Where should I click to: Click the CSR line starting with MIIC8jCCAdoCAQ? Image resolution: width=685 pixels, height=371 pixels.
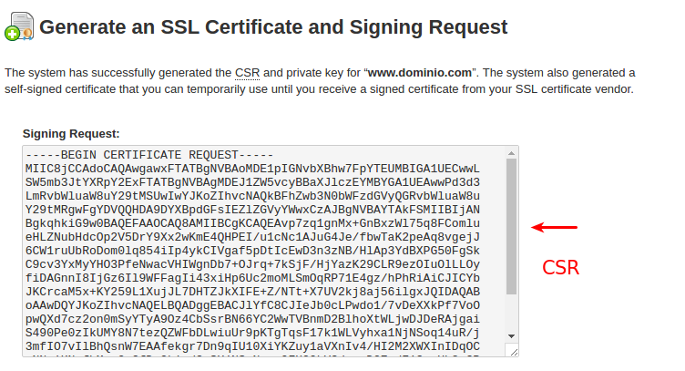pyautogui.click(x=252, y=169)
